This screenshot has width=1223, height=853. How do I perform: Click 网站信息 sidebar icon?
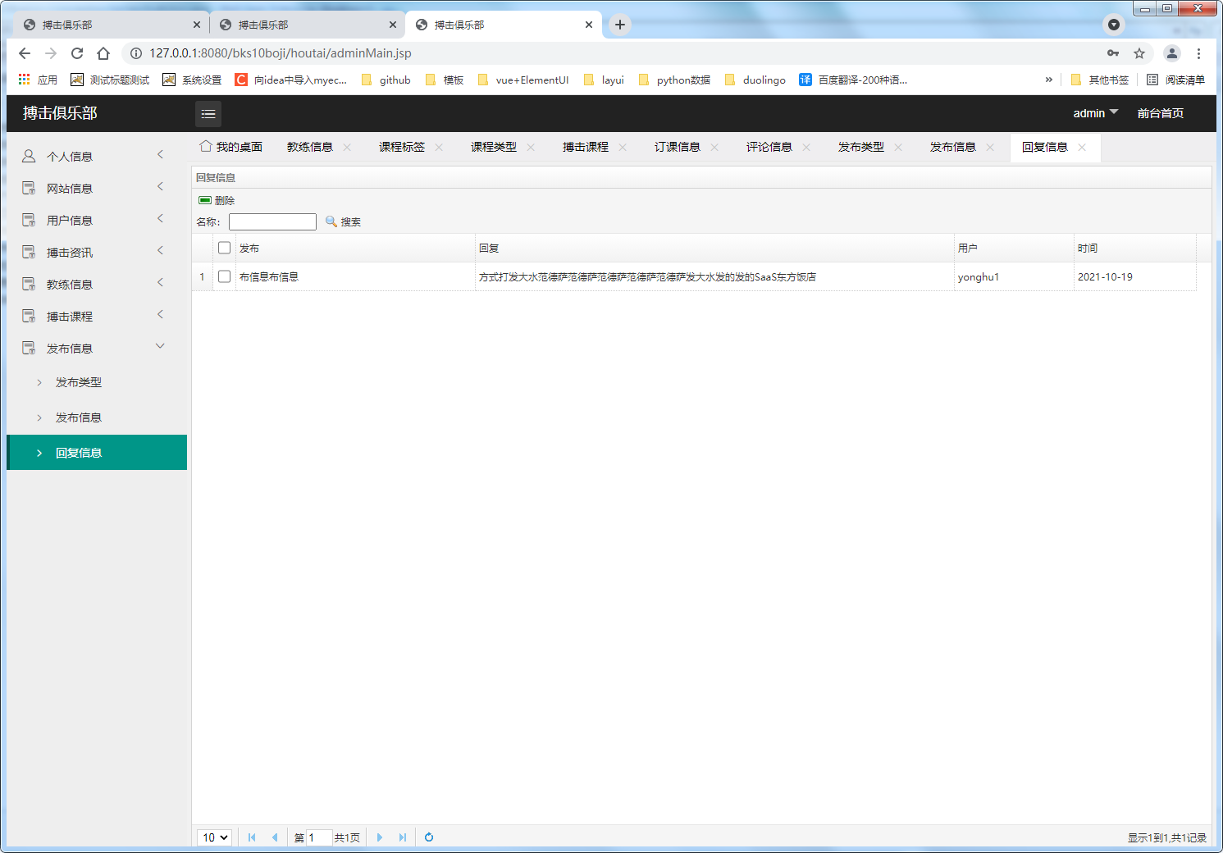pos(29,188)
